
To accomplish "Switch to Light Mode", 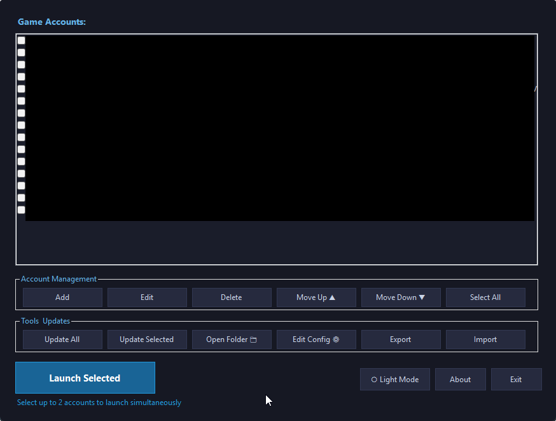I will (x=395, y=380).
